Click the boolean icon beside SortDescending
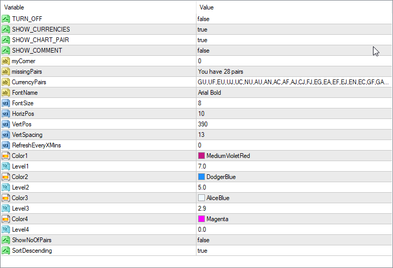 point(6,251)
